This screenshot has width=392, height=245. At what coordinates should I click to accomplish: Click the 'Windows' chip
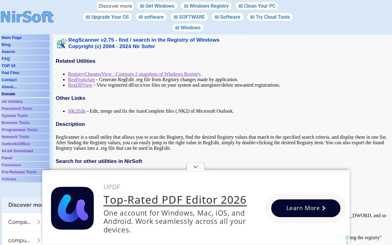click(x=188, y=28)
